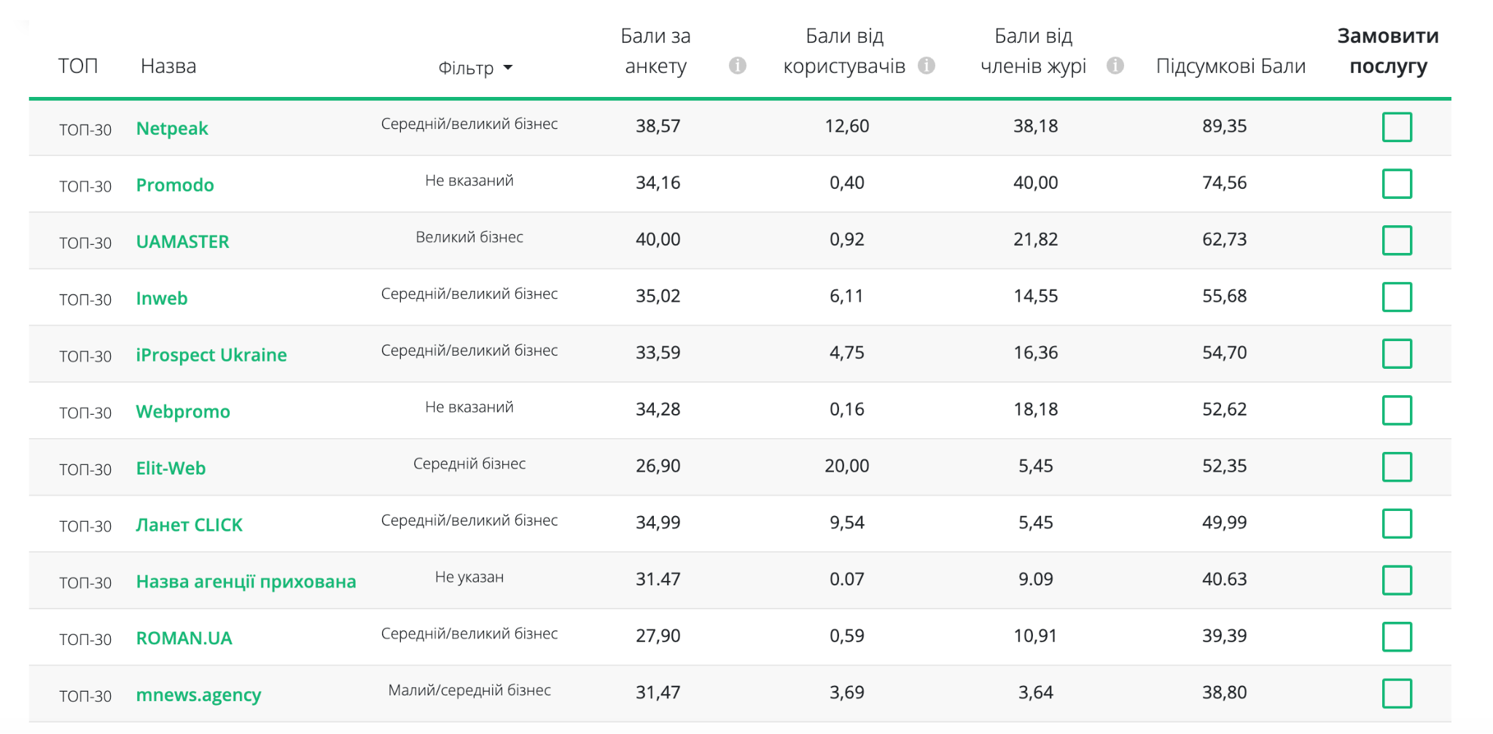Open the Ланет CLICK link
The image size is (1493, 734).
click(x=189, y=525)
